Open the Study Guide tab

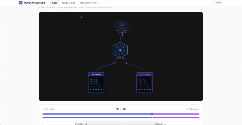[x=68, y=3]
